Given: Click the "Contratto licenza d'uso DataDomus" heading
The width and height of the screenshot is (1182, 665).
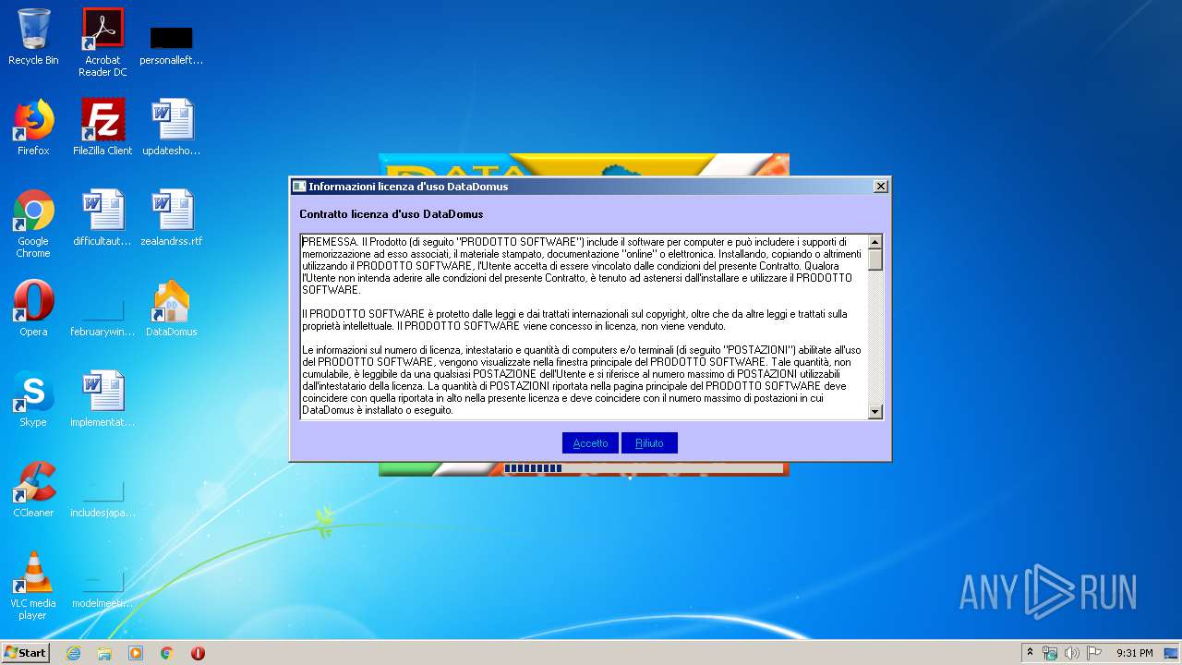Looking at the screenshot, I should [392, 214].
